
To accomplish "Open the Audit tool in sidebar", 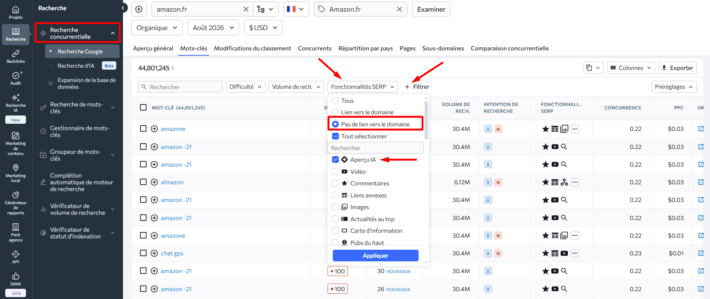I will [x=16, y=78].
